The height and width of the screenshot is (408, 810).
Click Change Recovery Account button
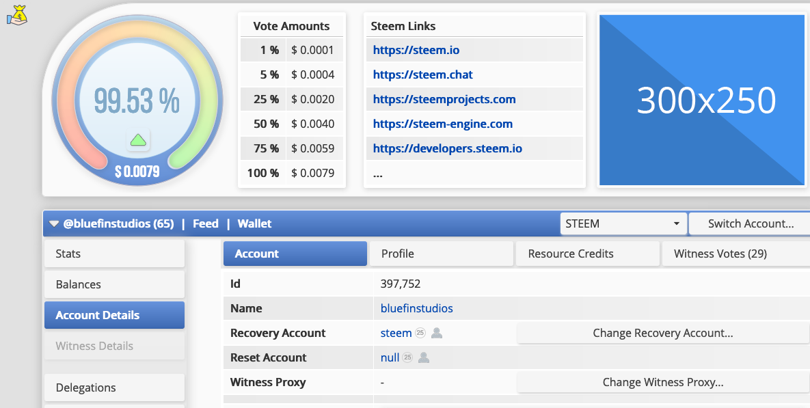(x=663, y=333)
